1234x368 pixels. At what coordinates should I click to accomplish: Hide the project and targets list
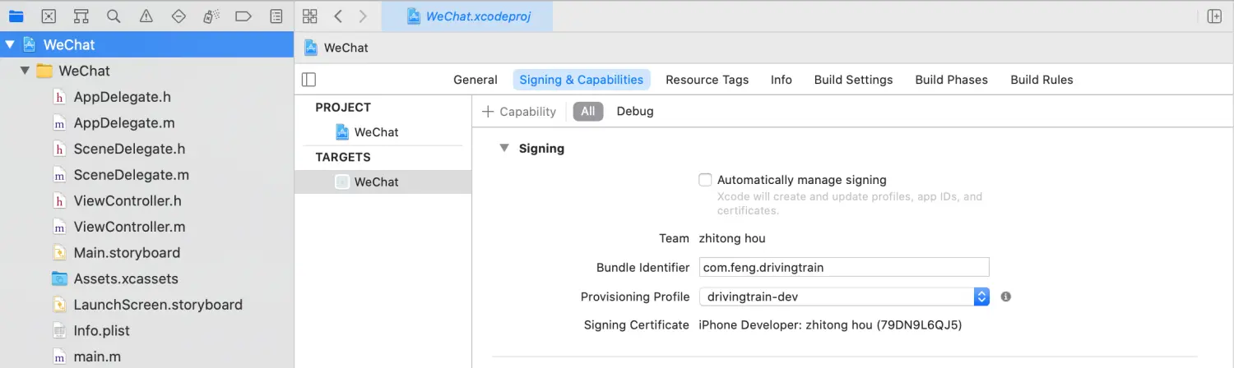click(309, 80)
